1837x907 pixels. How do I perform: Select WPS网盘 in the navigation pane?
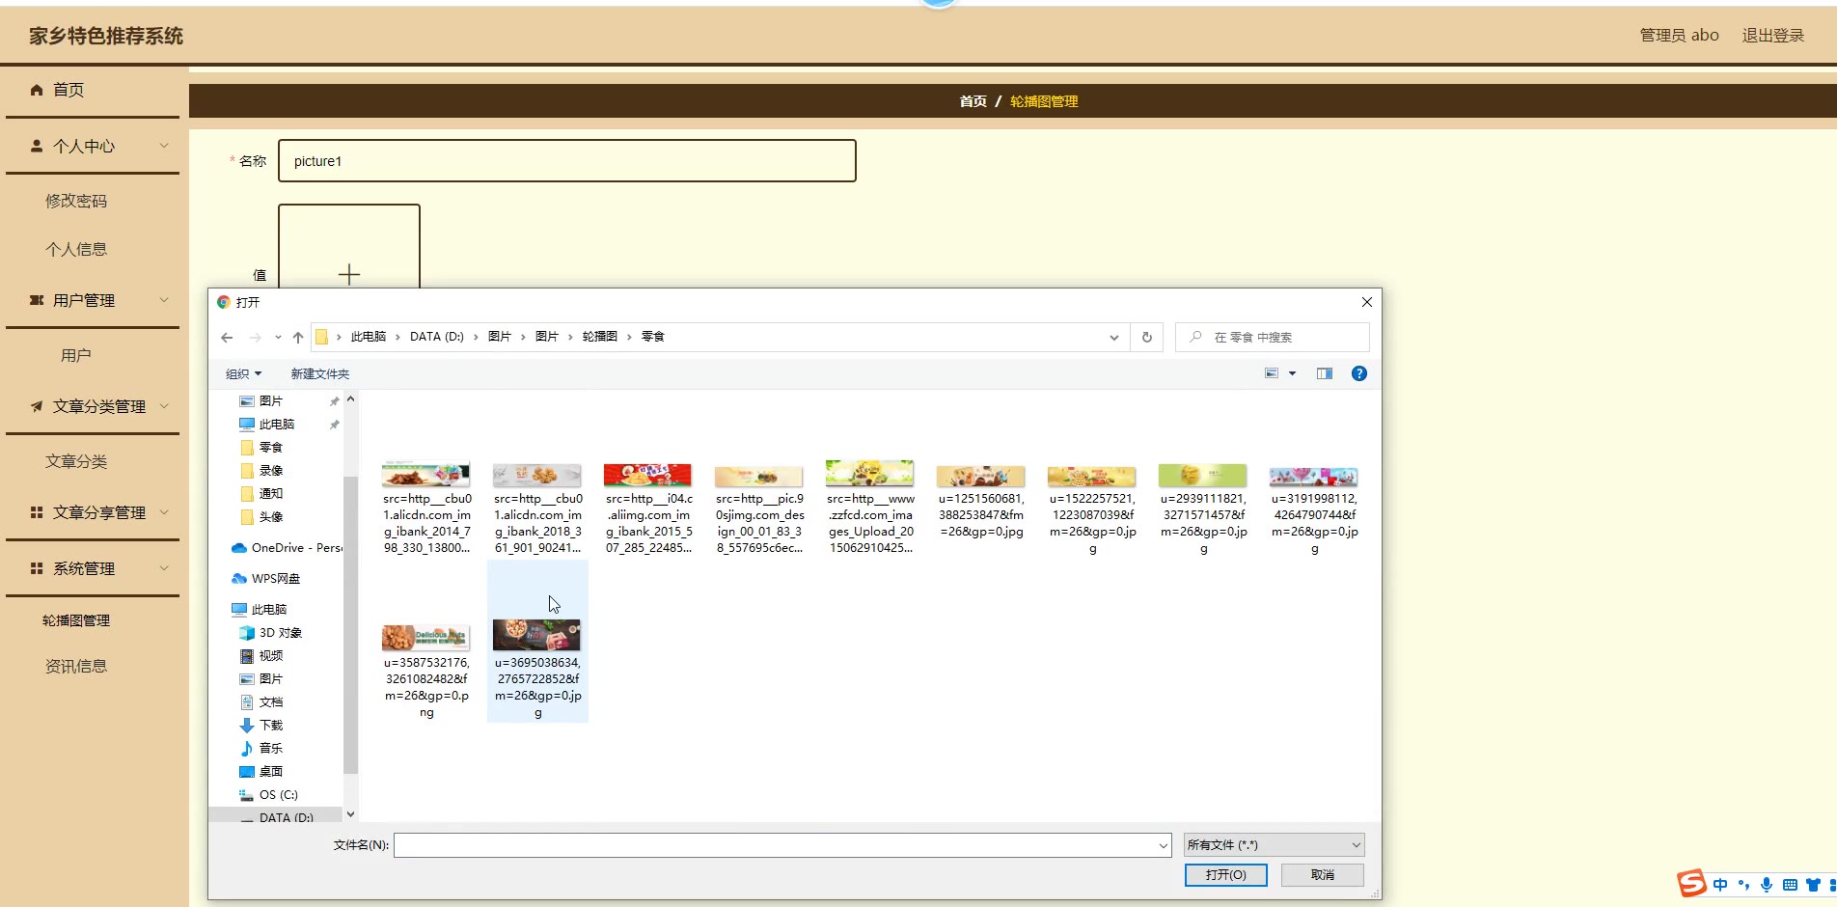pos(266,578)
